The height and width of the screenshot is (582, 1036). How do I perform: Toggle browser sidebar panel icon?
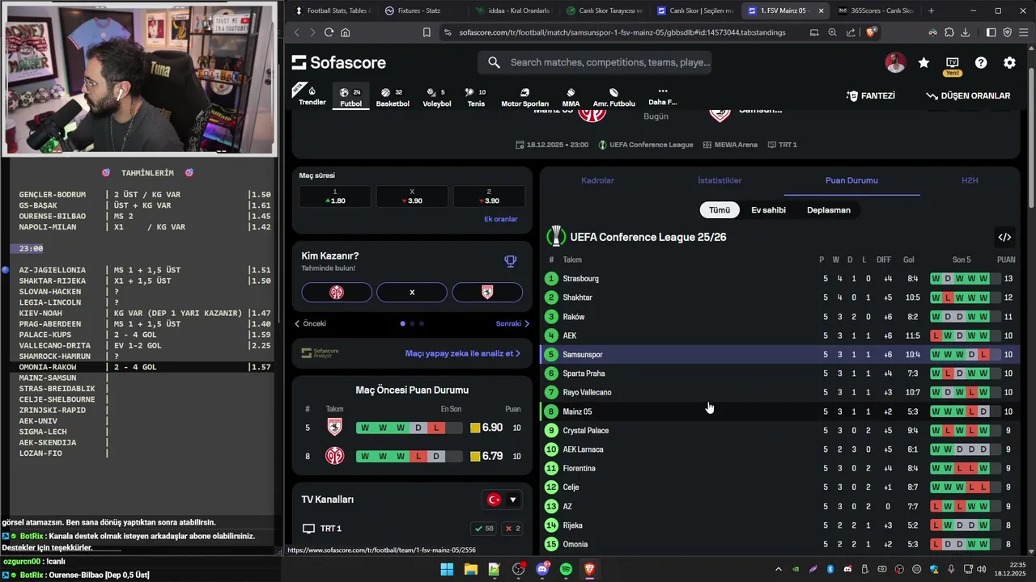click(991, 32)
